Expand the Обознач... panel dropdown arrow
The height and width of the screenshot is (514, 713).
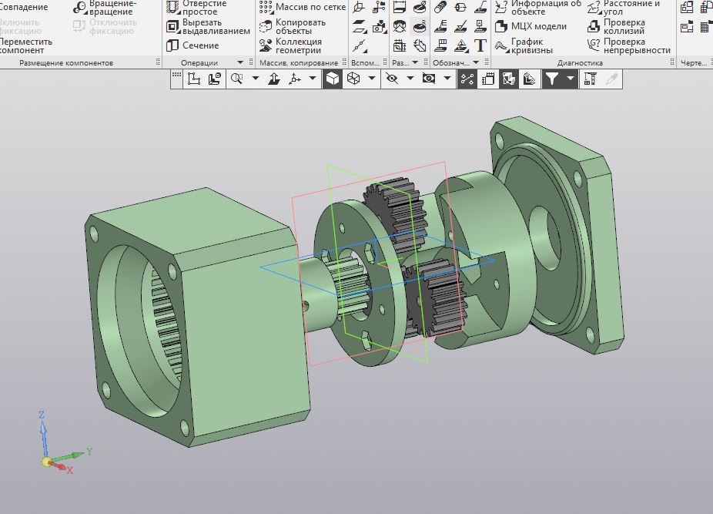pyautogui.click(x=477, y=62)
